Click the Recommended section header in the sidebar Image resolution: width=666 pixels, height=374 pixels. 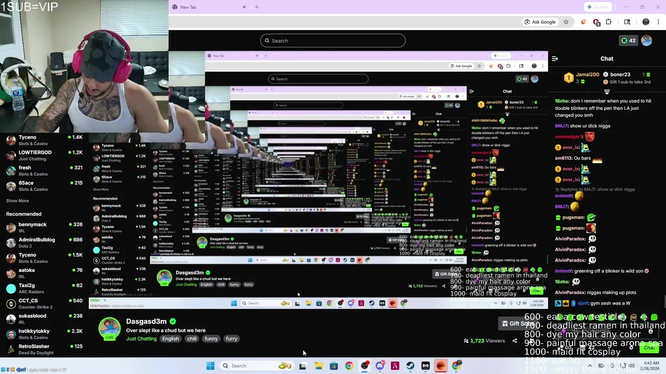pos(23,214)
